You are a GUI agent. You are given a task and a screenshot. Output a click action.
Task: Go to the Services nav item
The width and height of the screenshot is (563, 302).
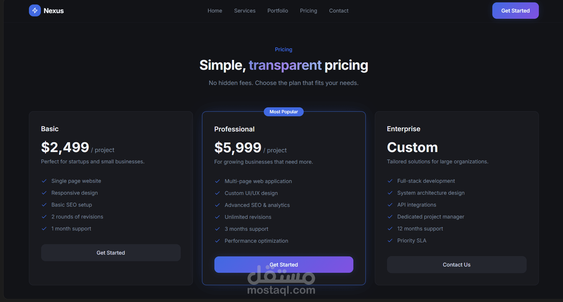pyautogui.click(x=245, y=11)
